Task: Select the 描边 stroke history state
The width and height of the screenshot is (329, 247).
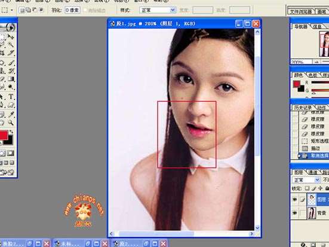Action: click(314, 148)
